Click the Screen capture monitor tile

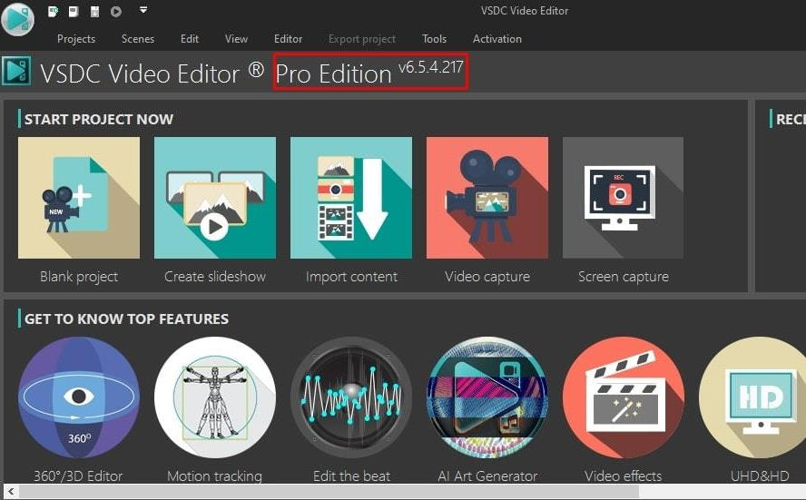pos(623,198)
